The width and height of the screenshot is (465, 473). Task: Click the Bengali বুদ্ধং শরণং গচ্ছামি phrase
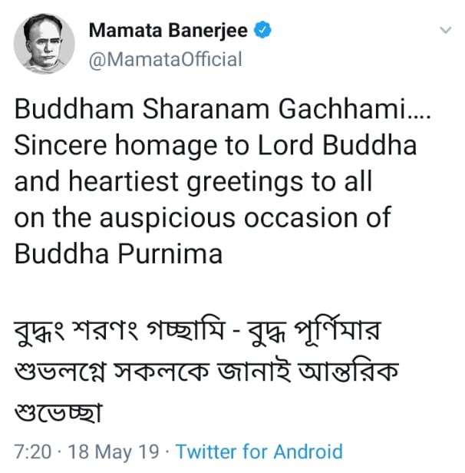pyautogui.click(x=120, y=331)
